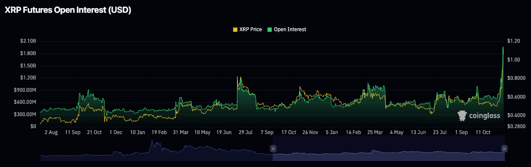Click the $1.20B left axis label
This screenshot has height=167, width=531.
pyautogui.click(x=28, y=78)
